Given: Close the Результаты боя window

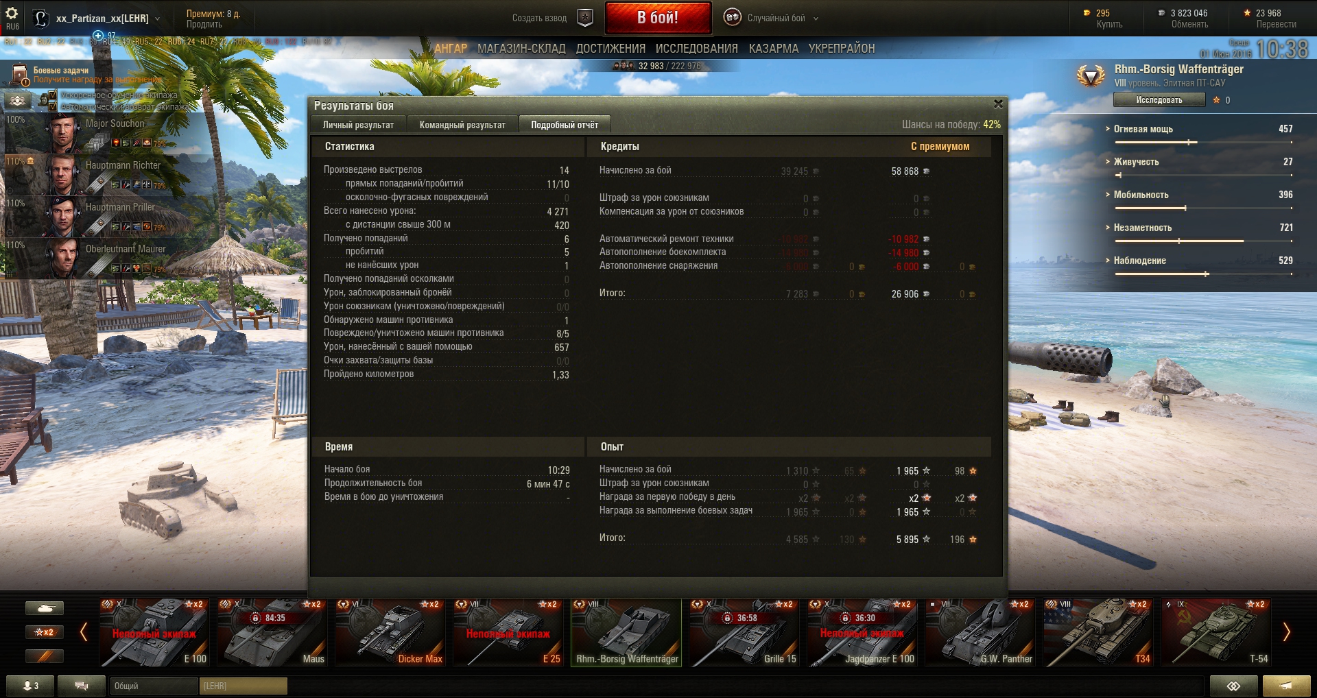Looking at the screenshot, I should point(998,104).
